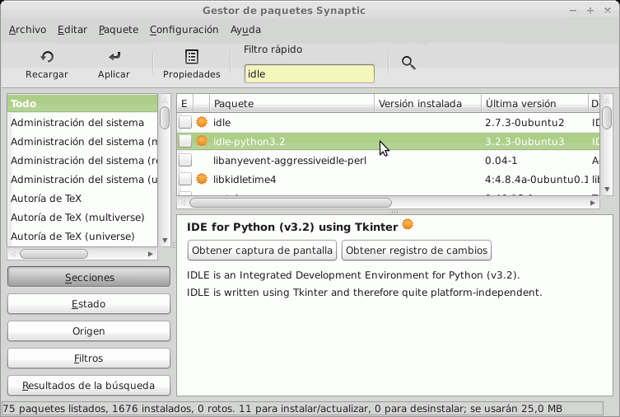This screenshot has width=620, height=417.
Task: Open the Filtros view
Action: (x=89, y=358)
